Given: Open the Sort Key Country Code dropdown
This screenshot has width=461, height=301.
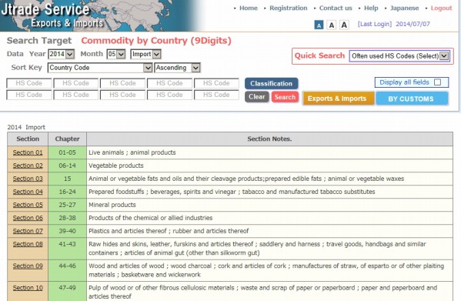Looking at the screenshot, I should [100, 68].
